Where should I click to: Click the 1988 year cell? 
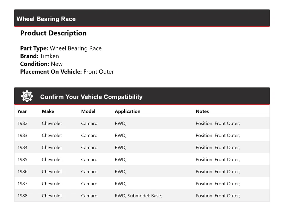22,196
